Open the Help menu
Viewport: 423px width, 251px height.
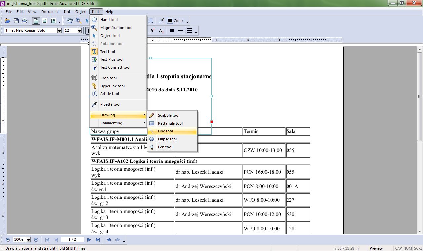click(x=109, y=12)
